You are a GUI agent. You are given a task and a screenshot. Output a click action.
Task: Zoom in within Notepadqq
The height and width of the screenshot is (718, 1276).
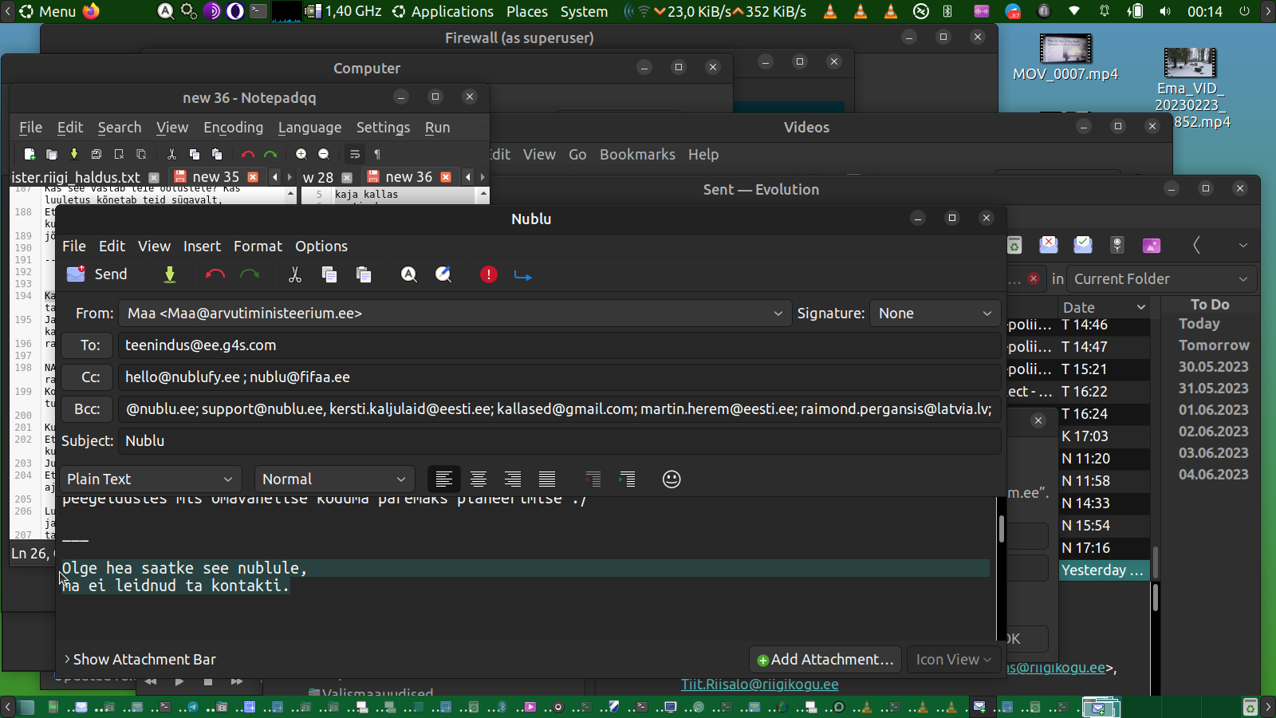point(301,154)
